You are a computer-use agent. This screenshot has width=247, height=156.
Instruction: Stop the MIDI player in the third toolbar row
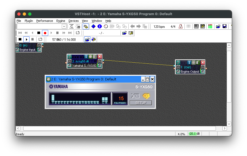coord(20,39)
